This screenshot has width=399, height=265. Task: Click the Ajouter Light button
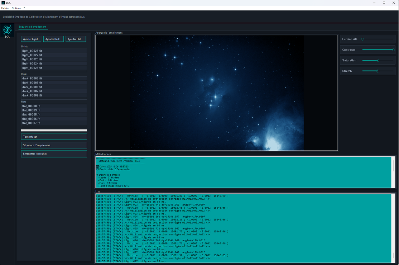coord(31,39)
